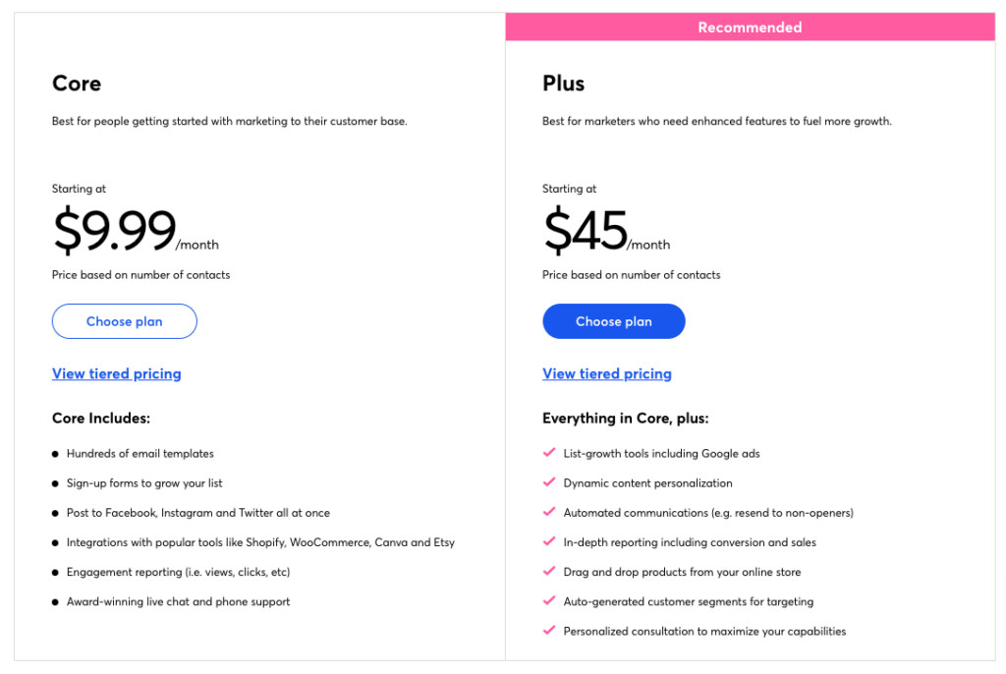
Task: Open View tiered pricing under Core
Action: (117, 373)
